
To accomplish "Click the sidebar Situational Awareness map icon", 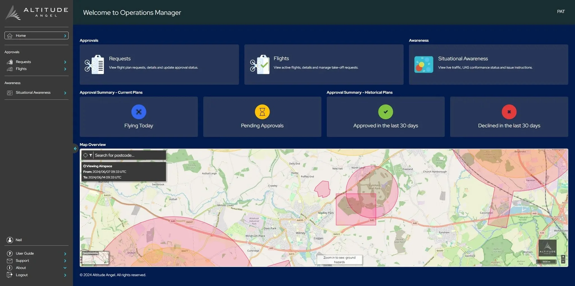I will coord(10,93).
